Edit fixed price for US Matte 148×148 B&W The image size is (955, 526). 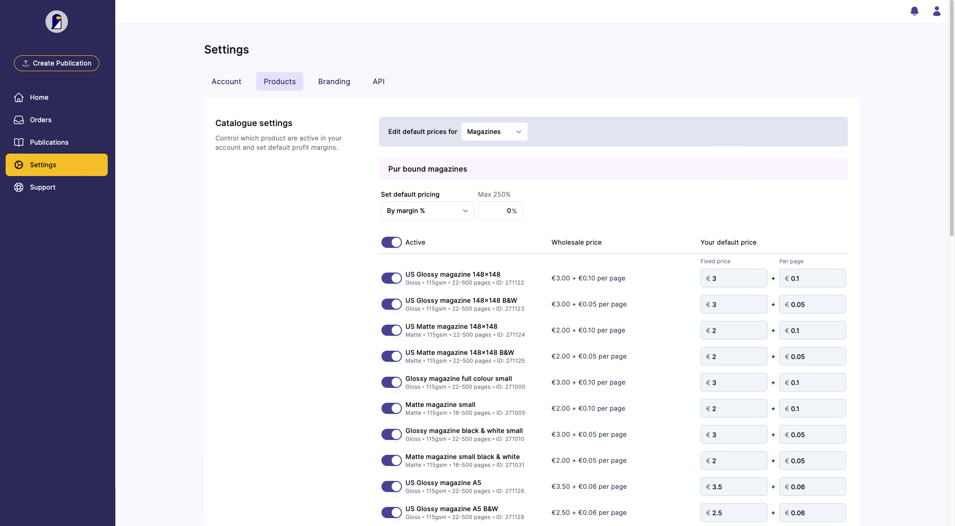click(x=734, y=356)
